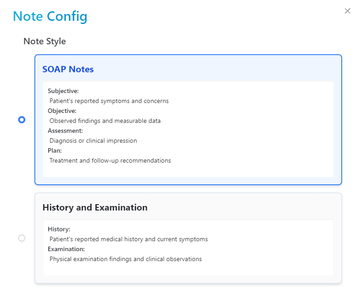Viewport: 358px width, 290px height.
Task: Click the Examination section label
Action: [66, 249]
